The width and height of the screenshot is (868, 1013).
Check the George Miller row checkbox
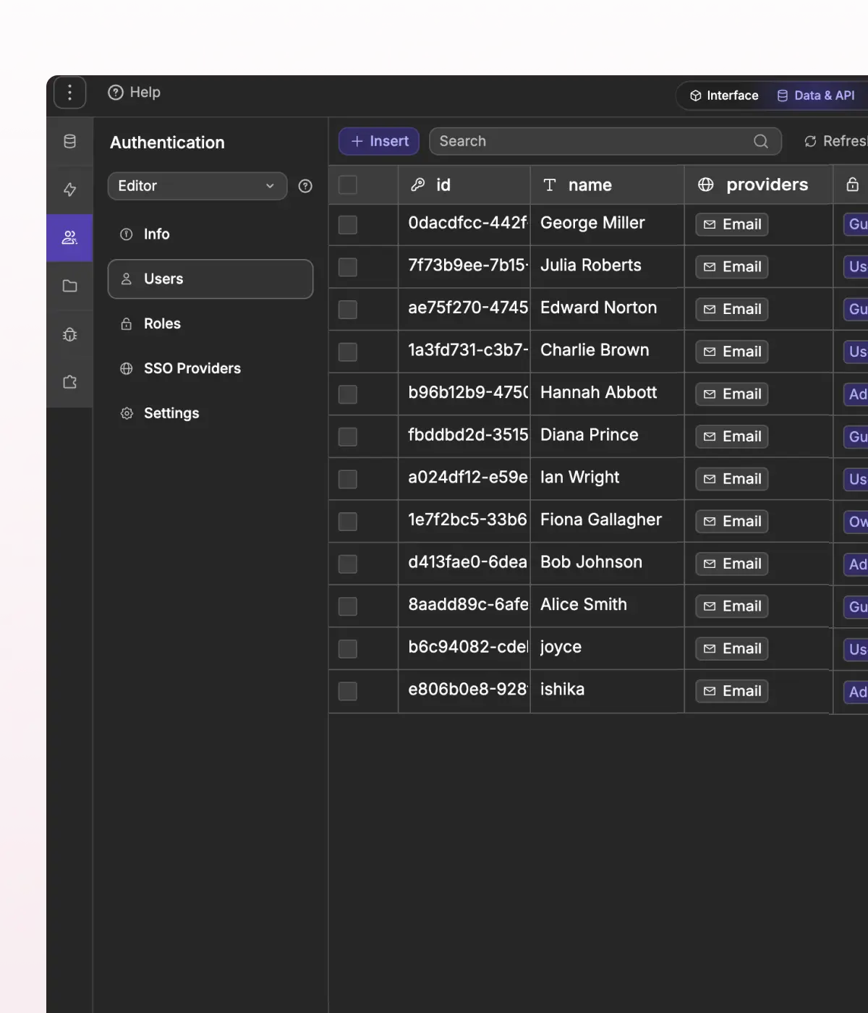[348, 225]
